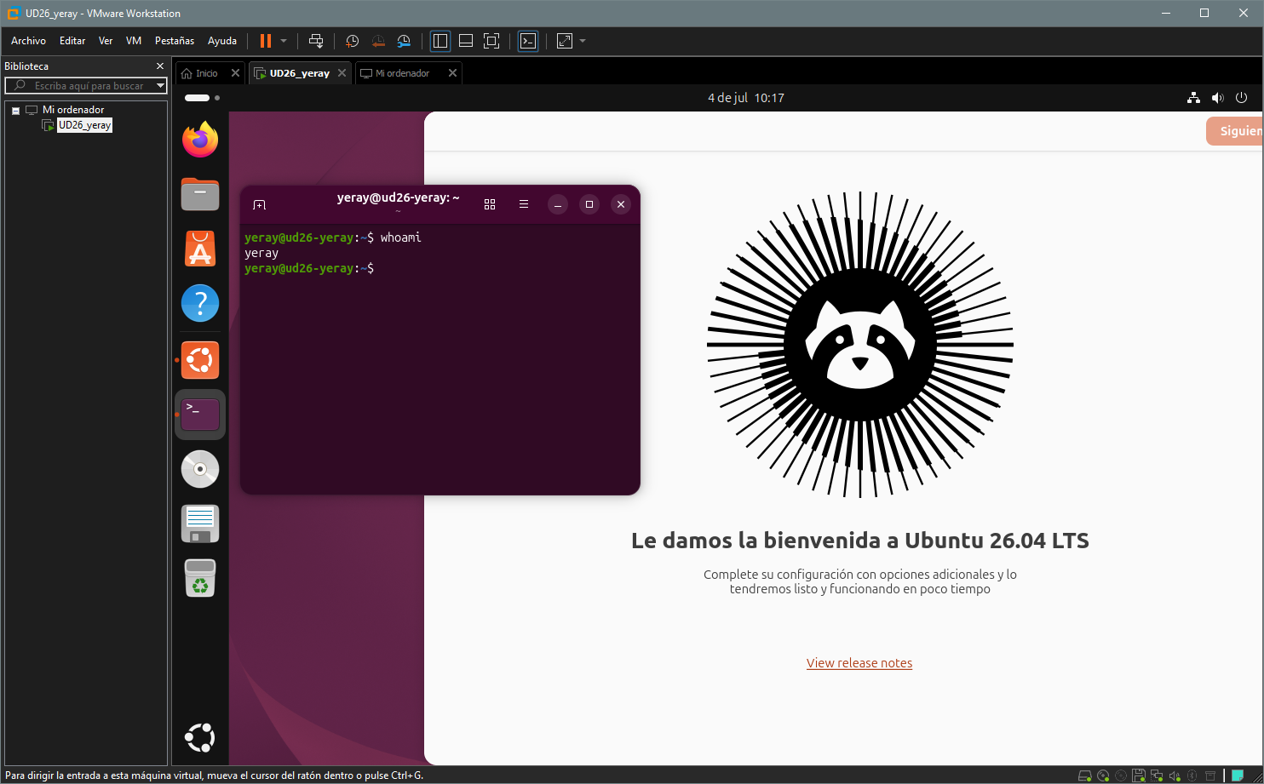
Task: Click the whoami command line in terminal
Action: click(333, 237)
